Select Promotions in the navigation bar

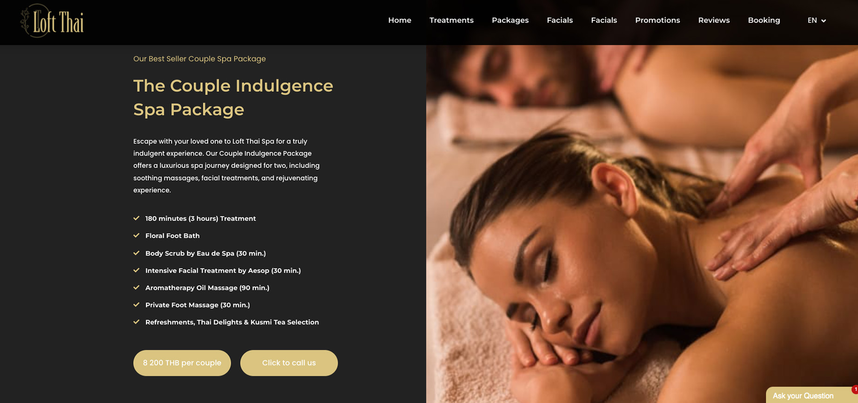click(657, 20)
